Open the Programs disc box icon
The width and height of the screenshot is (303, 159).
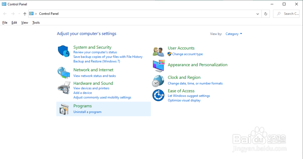coord(64,109)
